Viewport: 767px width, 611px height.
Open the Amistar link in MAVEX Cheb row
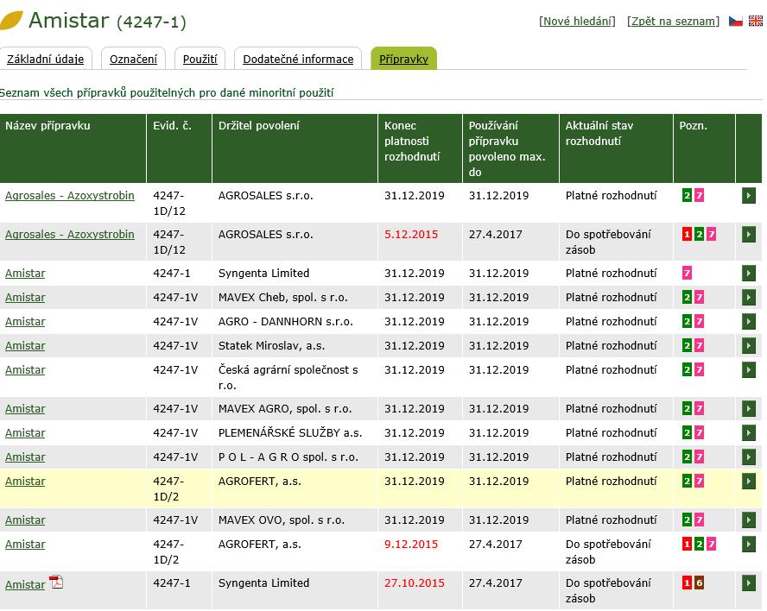(x=25, y=298)
